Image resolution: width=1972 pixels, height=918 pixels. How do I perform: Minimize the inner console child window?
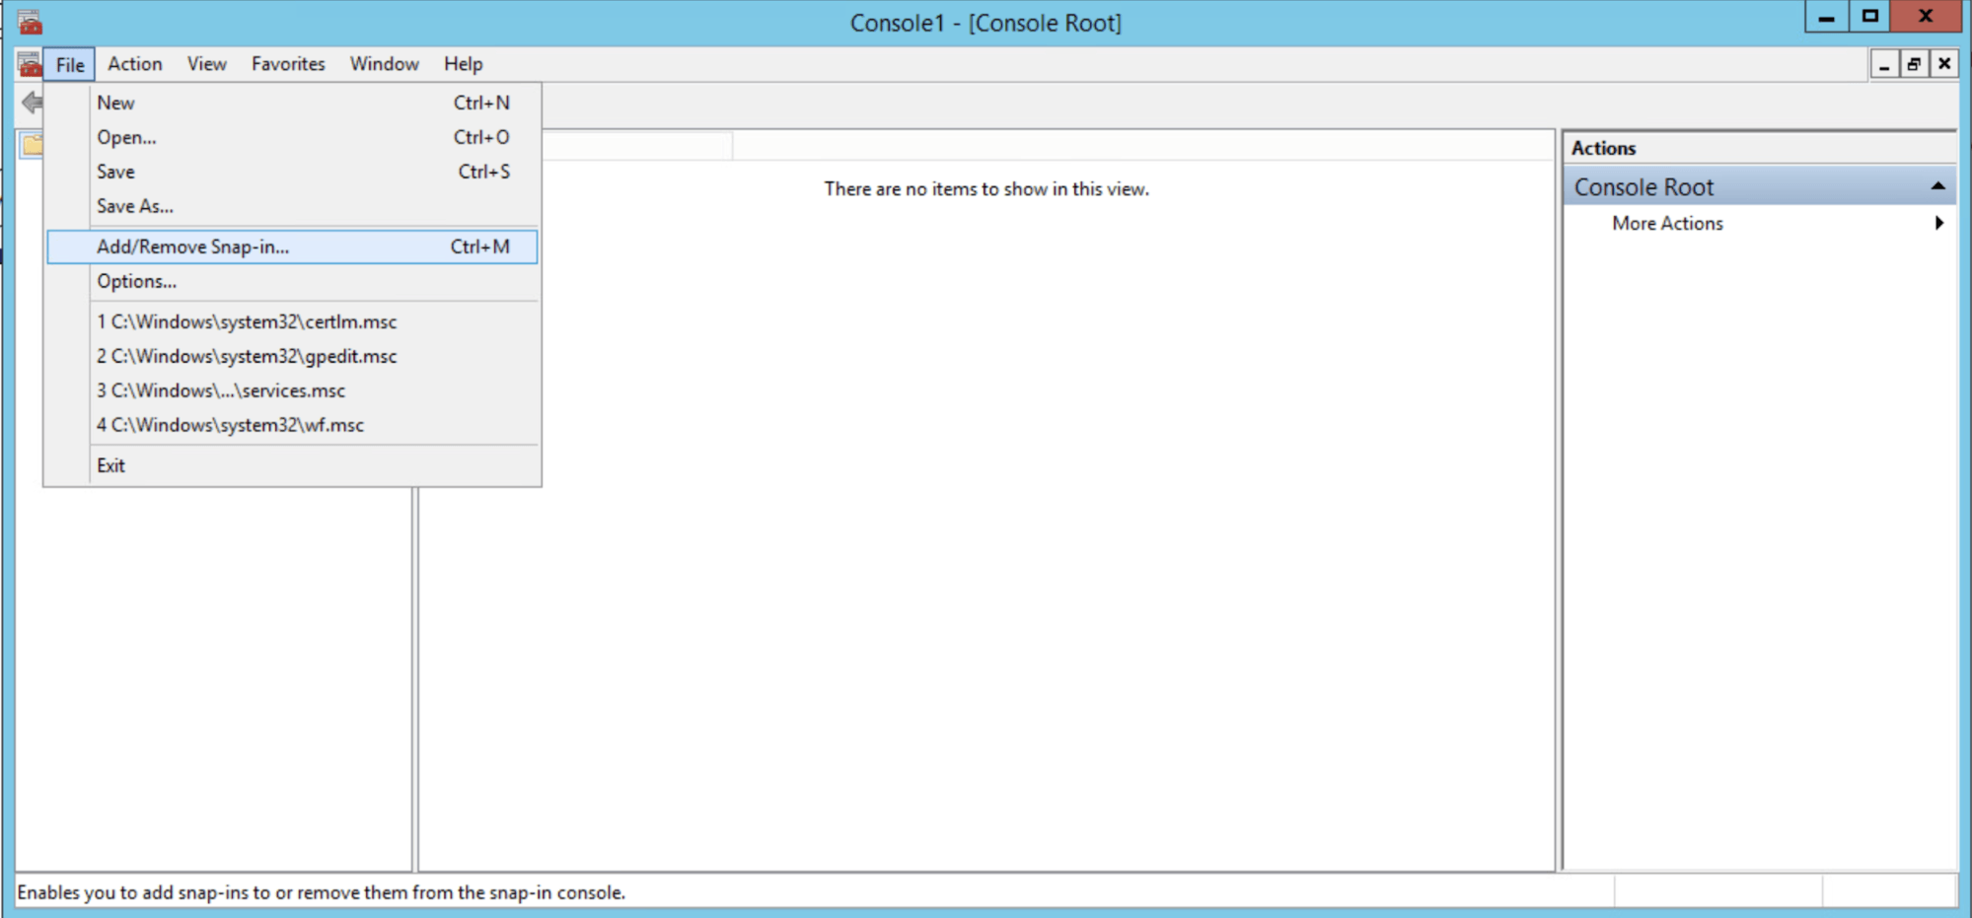1884,65
